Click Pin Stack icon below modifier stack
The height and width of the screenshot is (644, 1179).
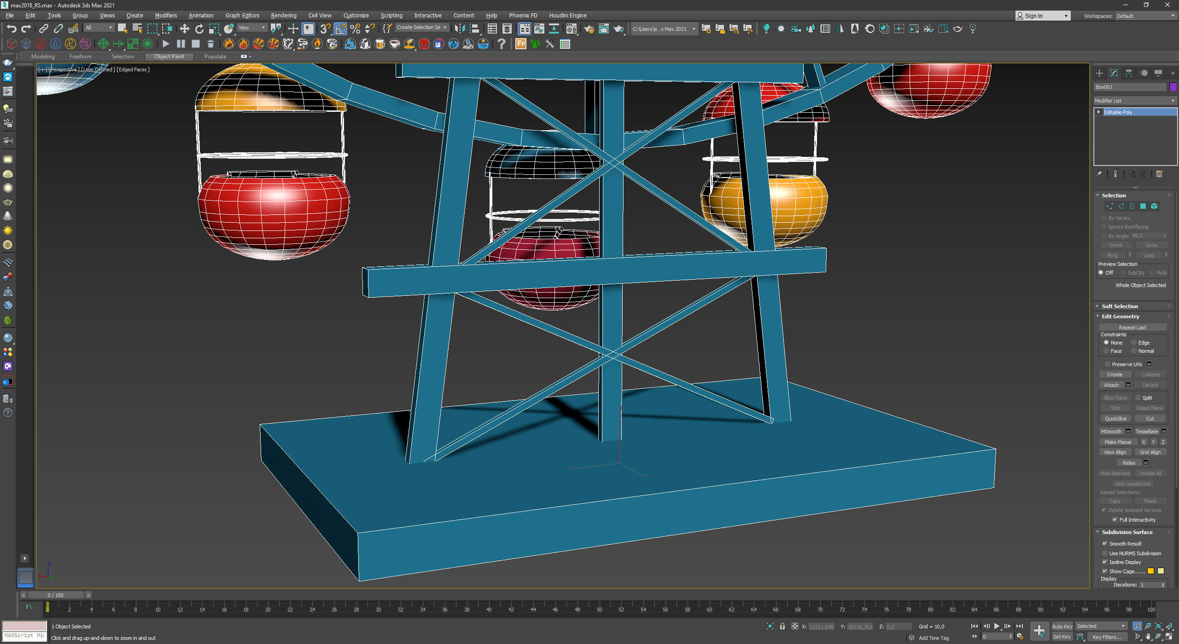coord(1099,174)
